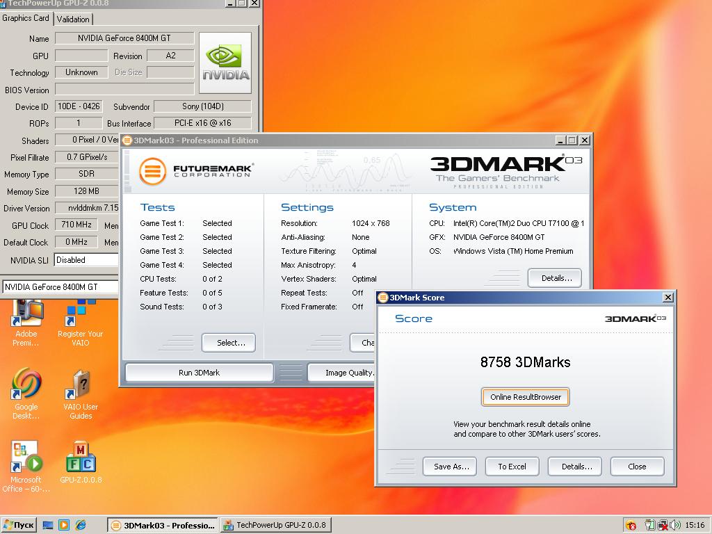Click the taskbar clock showing 15:16
712x534 pixels.
695,526
